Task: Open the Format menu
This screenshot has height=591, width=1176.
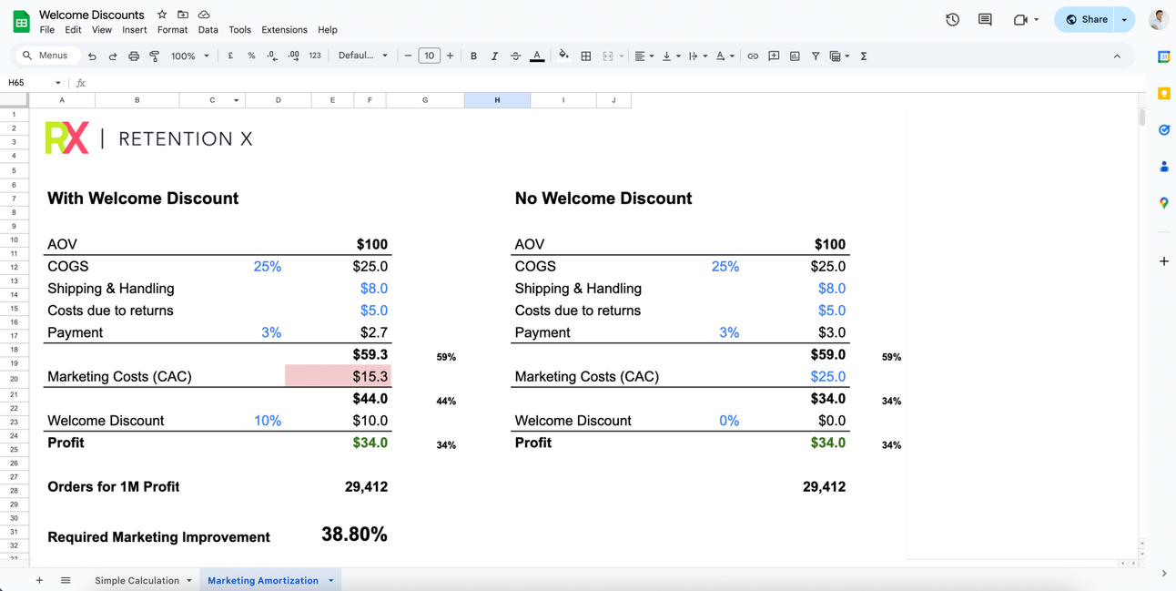Action: [x=172, y=30]
